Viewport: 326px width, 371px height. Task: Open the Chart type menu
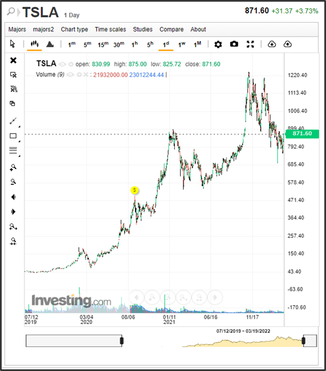[x=75, y=29]
